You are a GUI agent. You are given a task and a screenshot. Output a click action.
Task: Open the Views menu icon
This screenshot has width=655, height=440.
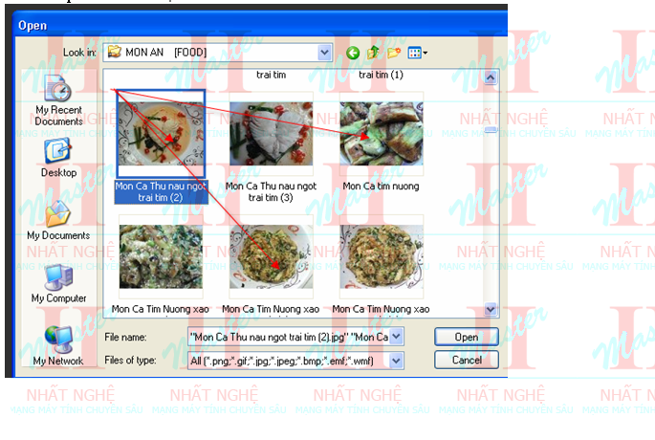click(x=417, y=53)
